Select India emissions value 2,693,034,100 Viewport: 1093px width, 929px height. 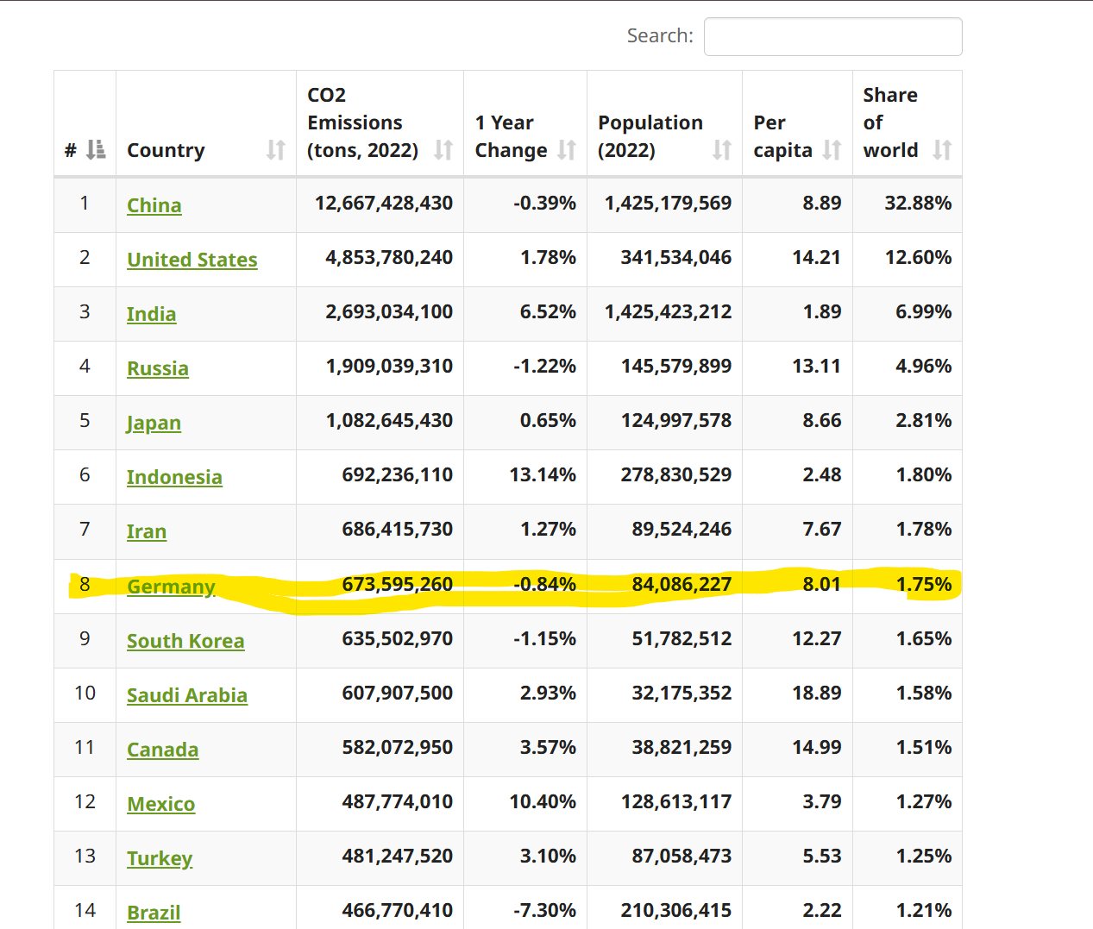[x=389, y=311]
